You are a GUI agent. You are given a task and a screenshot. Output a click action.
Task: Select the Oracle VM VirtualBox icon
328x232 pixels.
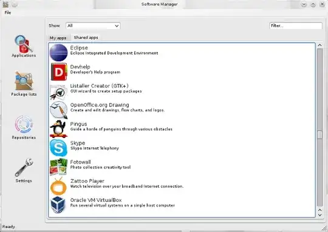point(58,205)
